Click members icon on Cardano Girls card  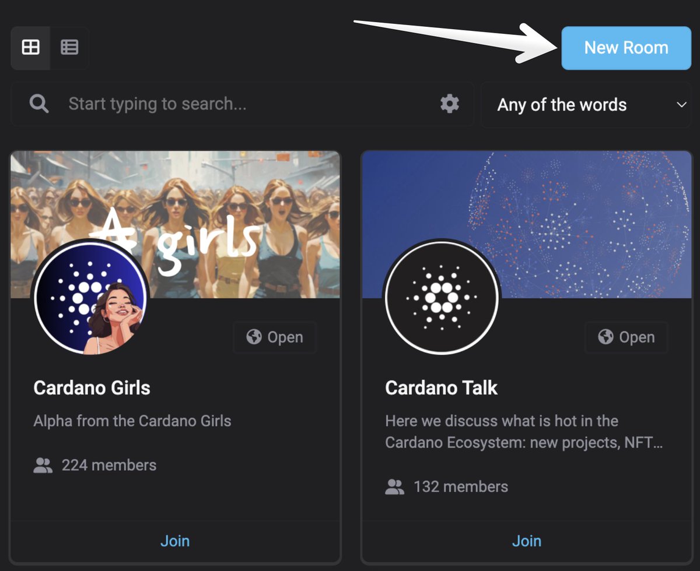tap(43, 465)
